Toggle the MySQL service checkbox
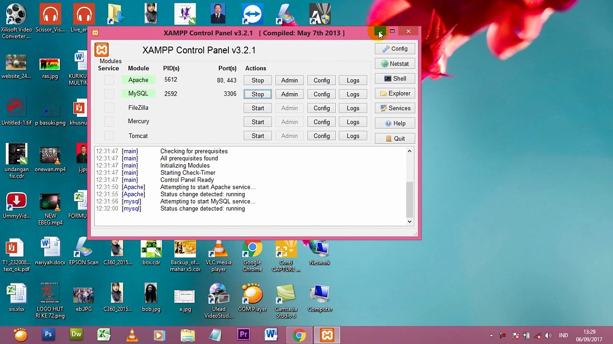The height and width of the screenshot is (344, 613). (x=109, y=94)
